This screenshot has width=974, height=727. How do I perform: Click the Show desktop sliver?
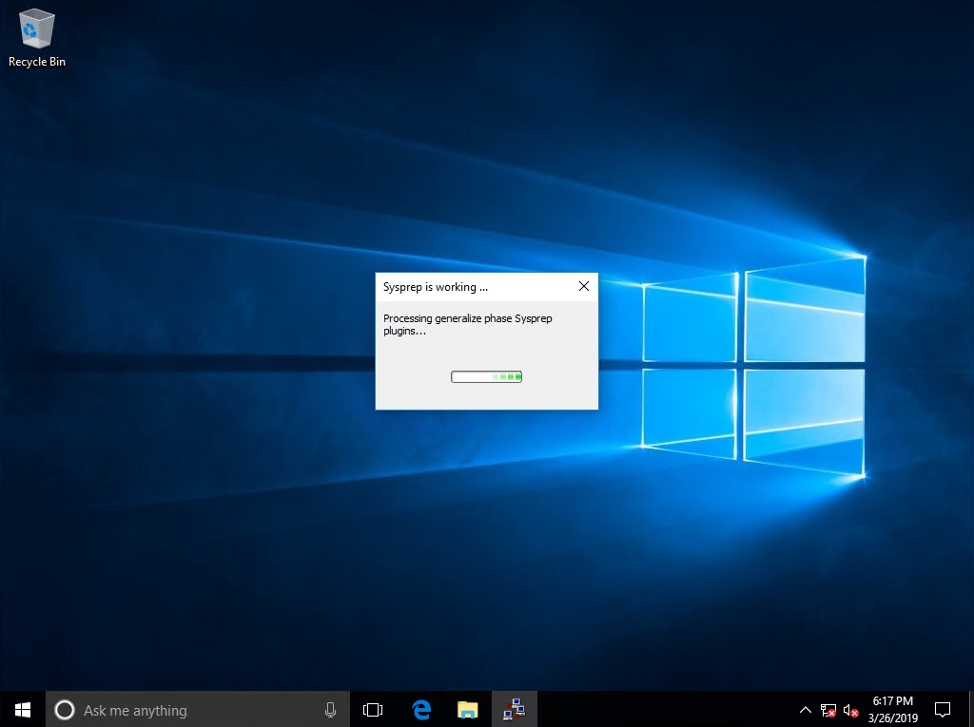pyautogui.click(x=971, y=710)
